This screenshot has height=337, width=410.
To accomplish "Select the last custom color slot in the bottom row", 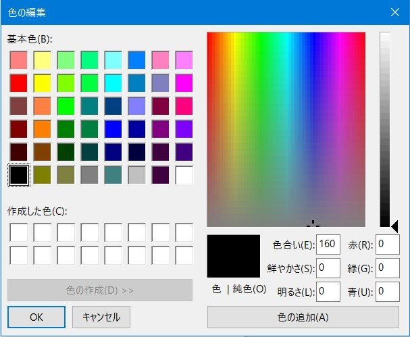I will point(184,255).
